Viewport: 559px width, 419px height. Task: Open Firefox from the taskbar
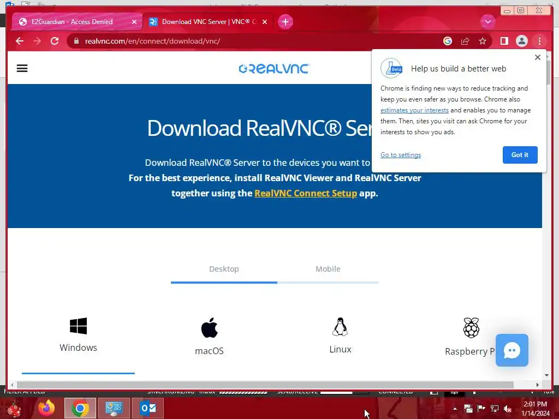[46, 408]
